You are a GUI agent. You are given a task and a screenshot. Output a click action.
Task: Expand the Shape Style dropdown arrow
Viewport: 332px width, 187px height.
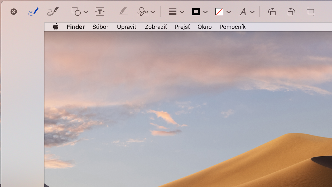[x=182, y=12]
